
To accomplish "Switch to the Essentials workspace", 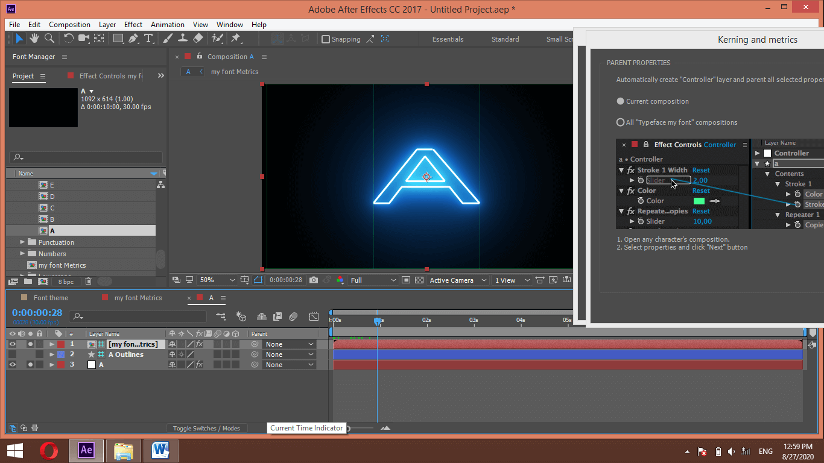I will 447,39.
